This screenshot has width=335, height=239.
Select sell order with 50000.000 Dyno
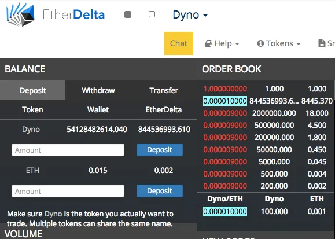(265, 150)
